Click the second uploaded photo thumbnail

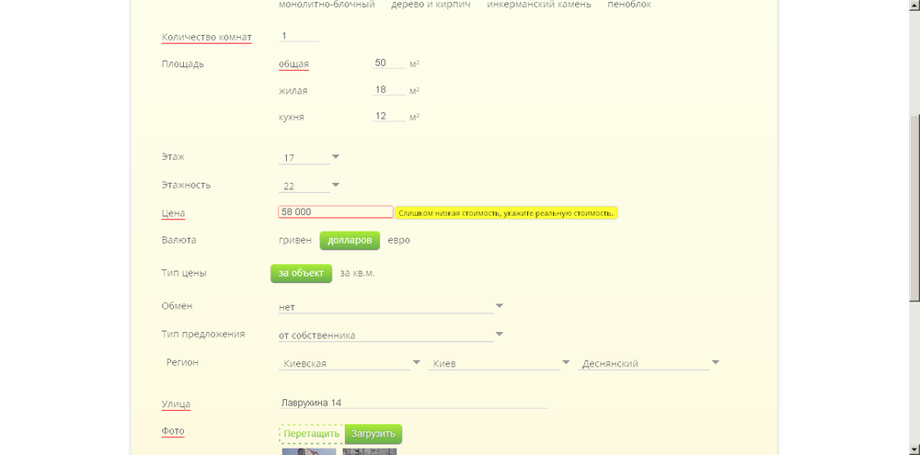click(x=370, y=451)
